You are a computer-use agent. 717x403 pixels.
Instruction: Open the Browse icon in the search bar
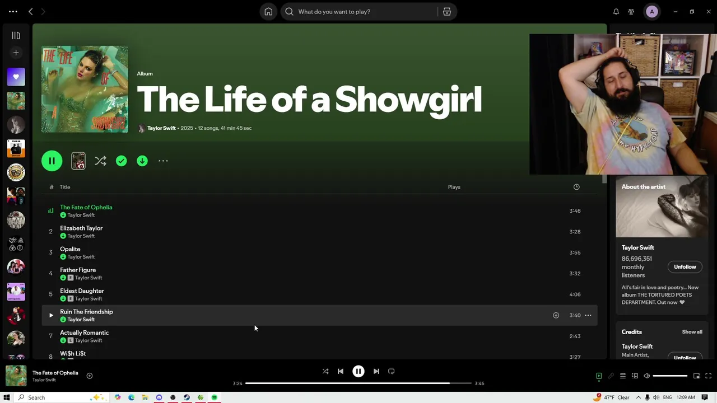447,12
